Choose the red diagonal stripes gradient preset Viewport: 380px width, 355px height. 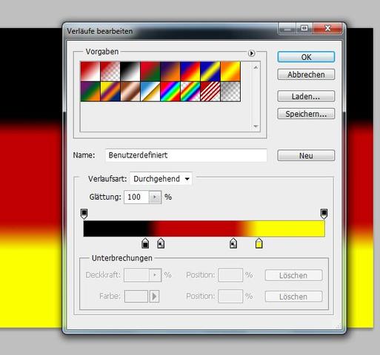coord(210,92)
